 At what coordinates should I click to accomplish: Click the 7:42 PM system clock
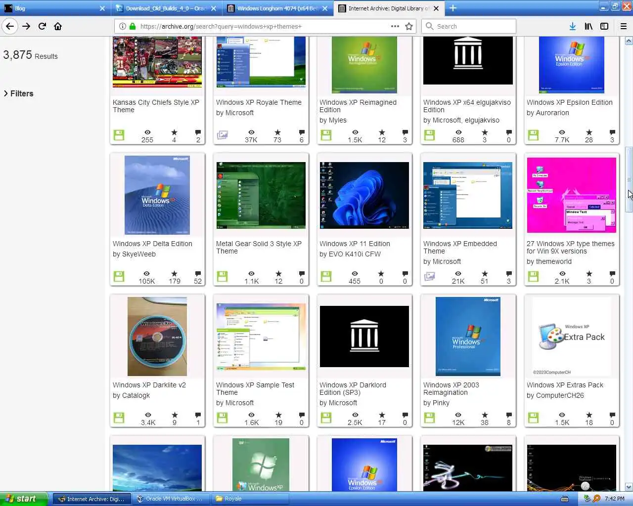615,499
